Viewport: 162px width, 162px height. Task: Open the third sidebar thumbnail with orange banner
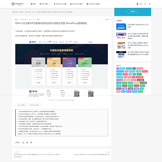click(121, 45)
